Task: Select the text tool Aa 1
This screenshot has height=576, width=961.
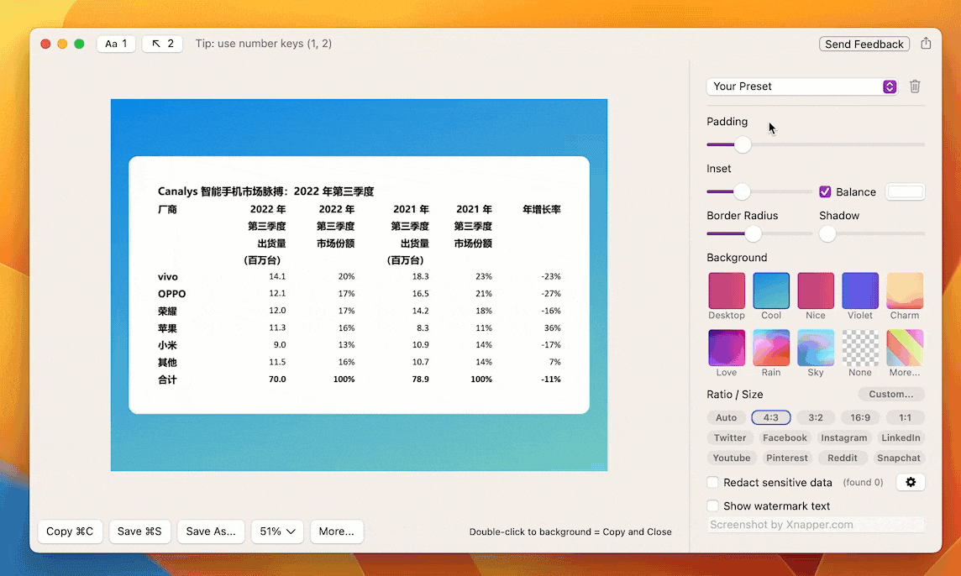Action: click(x=116, y=44)
